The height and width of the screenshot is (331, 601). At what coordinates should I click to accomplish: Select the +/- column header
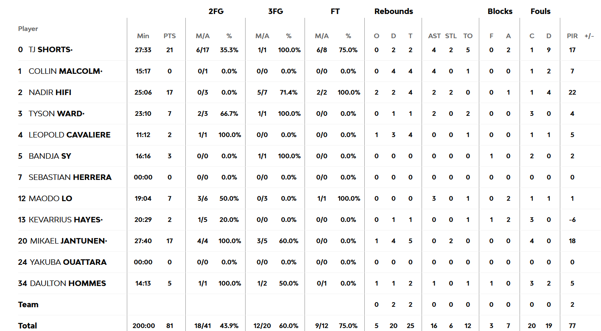click(589, 36)
